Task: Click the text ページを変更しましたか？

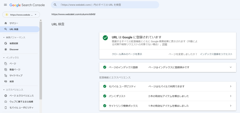Action: 183,54
